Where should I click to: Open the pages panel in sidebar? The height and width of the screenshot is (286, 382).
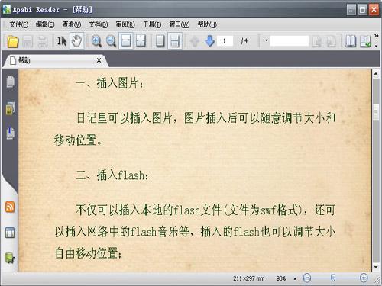click(10, 82)
